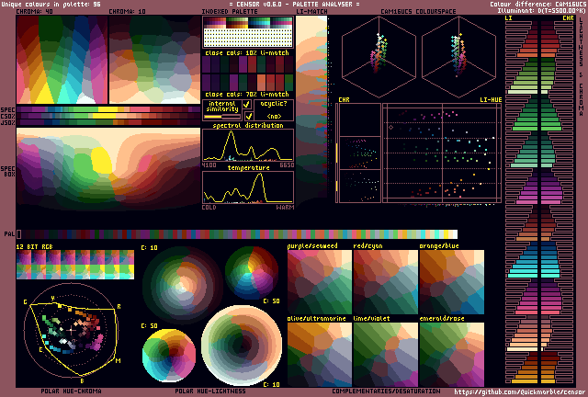Click the 'LI-MATCH' heading
Image resolution: width=588 pixels, height=397 pixels.
tap(311, 12)
